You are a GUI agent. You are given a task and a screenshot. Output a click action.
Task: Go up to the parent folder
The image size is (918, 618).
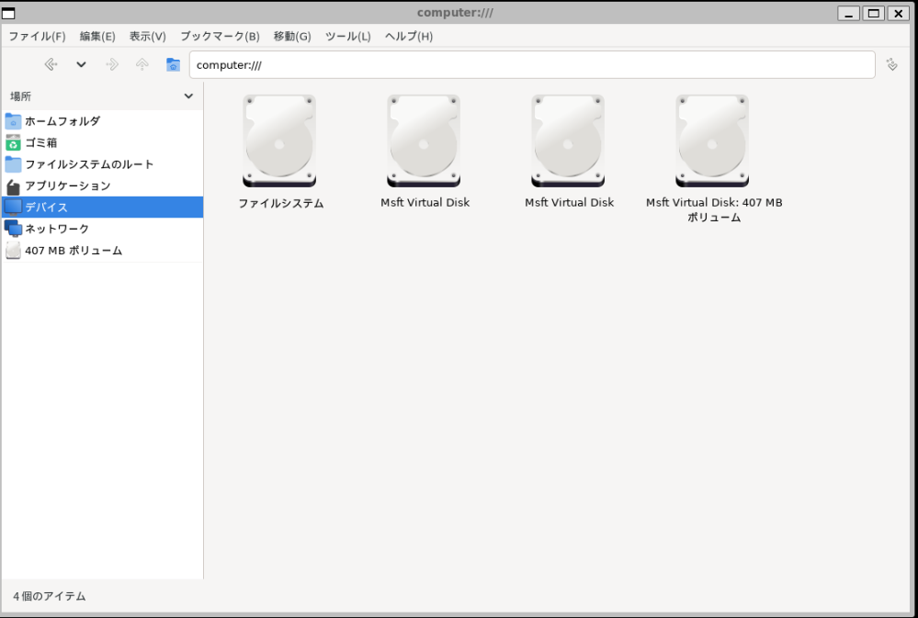pos(142,64)
